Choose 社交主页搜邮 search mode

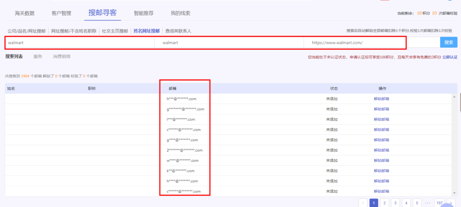pos(115,31)
